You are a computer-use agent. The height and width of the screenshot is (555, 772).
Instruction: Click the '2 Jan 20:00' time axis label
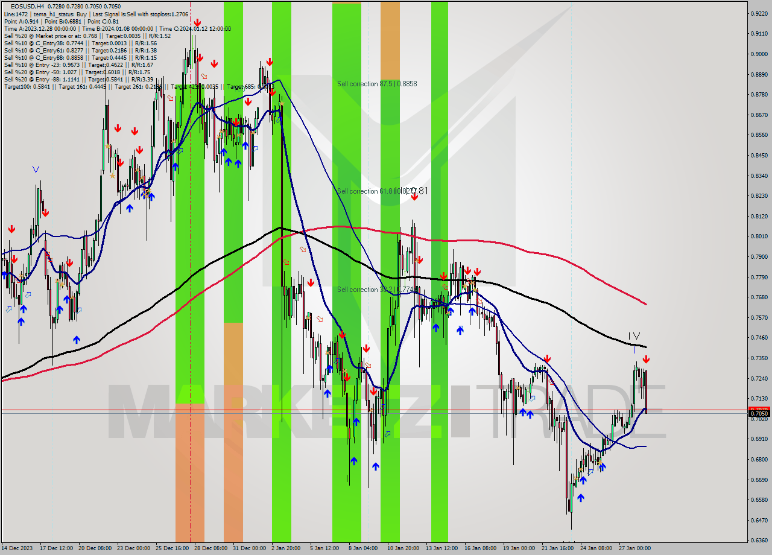(285, 548)
